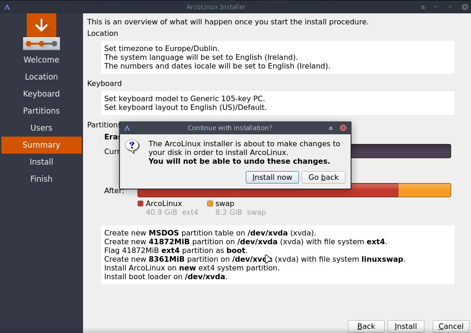Click the orange swap legend swatch
Screen dimensions: 471x333
tap(210, 204)
